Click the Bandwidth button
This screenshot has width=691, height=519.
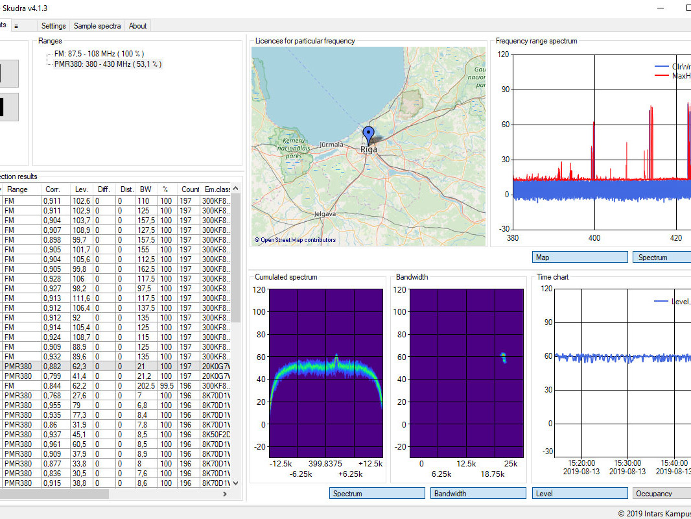478,494
